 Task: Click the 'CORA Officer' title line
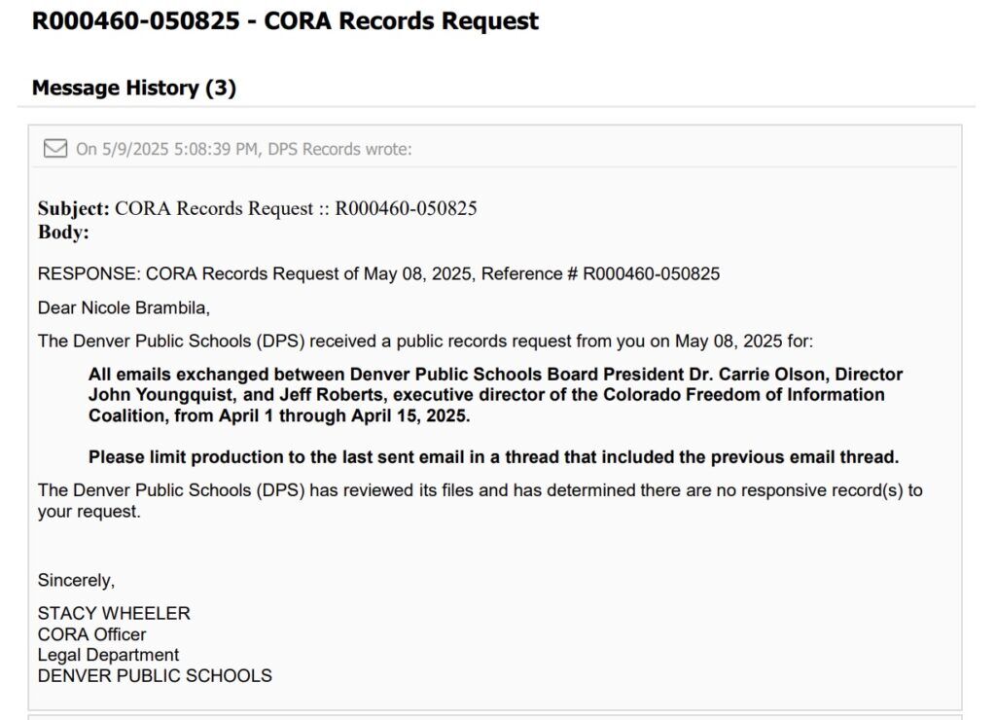point(91,634)
